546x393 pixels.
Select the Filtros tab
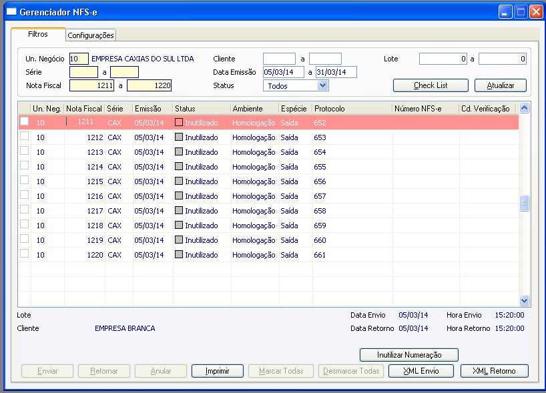pyautogui.click(x=38, y=34)
